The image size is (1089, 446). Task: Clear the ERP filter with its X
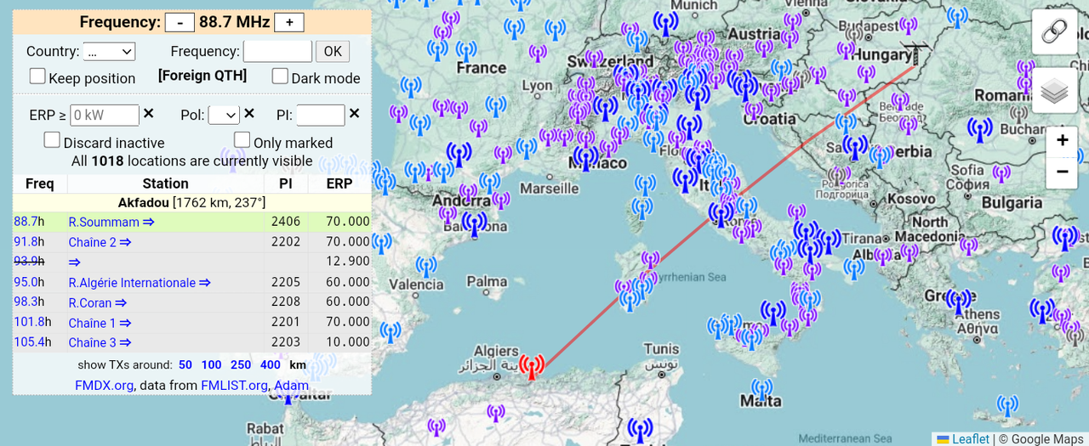click(148, 114)
